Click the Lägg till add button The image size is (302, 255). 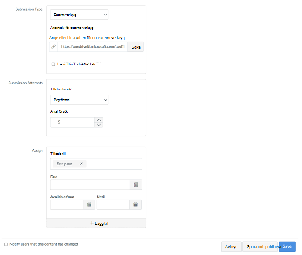pos(96,223)
